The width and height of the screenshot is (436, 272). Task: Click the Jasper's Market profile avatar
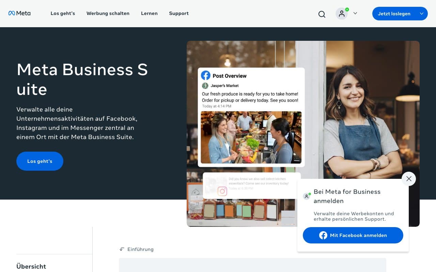pyautogui.click(x=205, y=86)
